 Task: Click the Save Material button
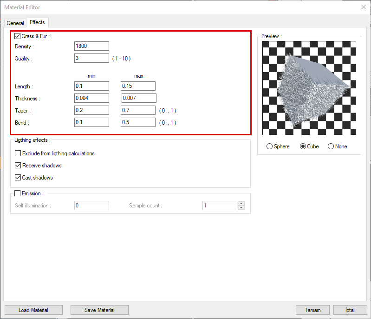99,310
